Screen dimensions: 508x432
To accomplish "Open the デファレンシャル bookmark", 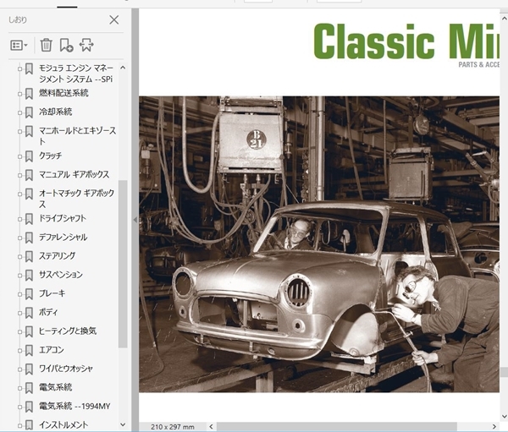I will tap(63, 238).
